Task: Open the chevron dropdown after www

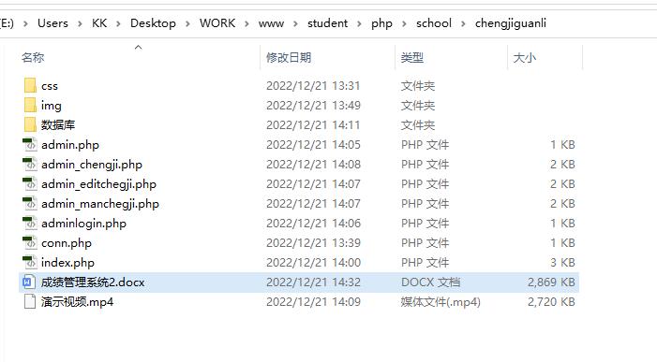Action: 296,23
